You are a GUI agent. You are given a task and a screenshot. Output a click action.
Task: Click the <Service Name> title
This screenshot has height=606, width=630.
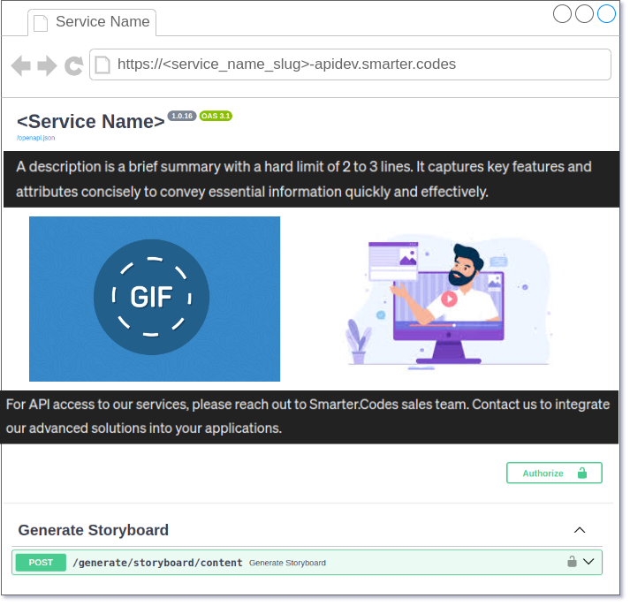click(x=91, y=121)
